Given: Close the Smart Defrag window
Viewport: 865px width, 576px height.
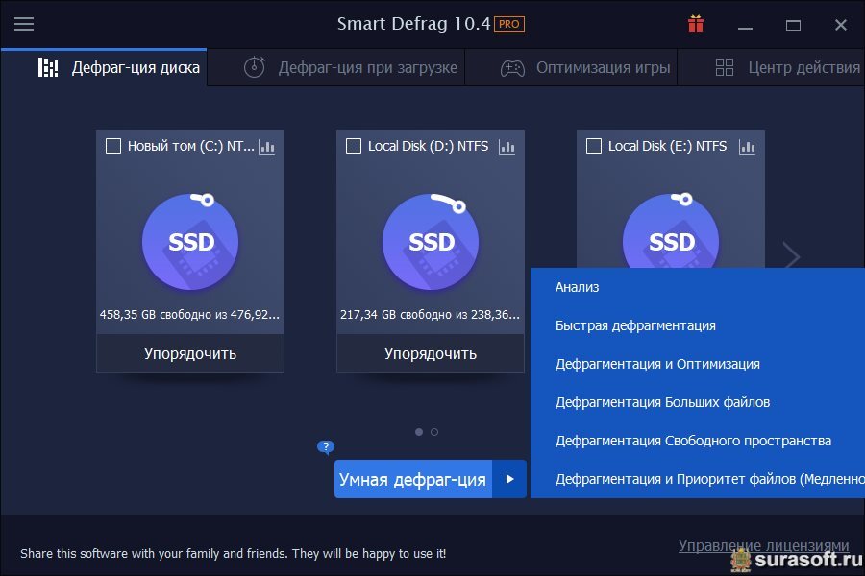Looking at the screenshot, I should tap(841, 25).
